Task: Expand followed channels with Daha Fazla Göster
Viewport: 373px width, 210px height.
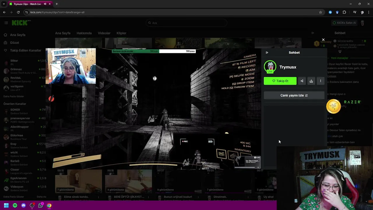Action: point(14,96)
